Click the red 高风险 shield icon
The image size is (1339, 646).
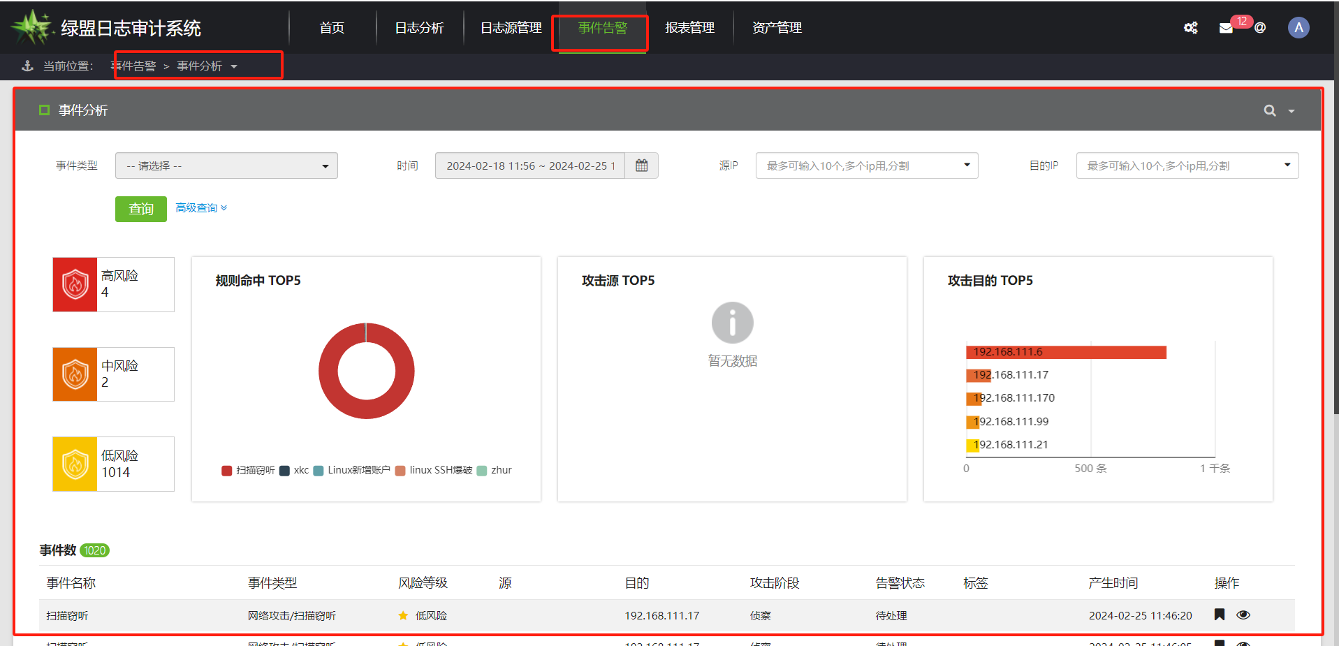click(x=75, y=284)
